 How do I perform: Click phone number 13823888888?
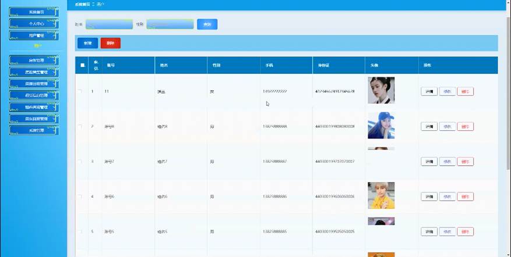pyautogui.click(x=274, y=127)
